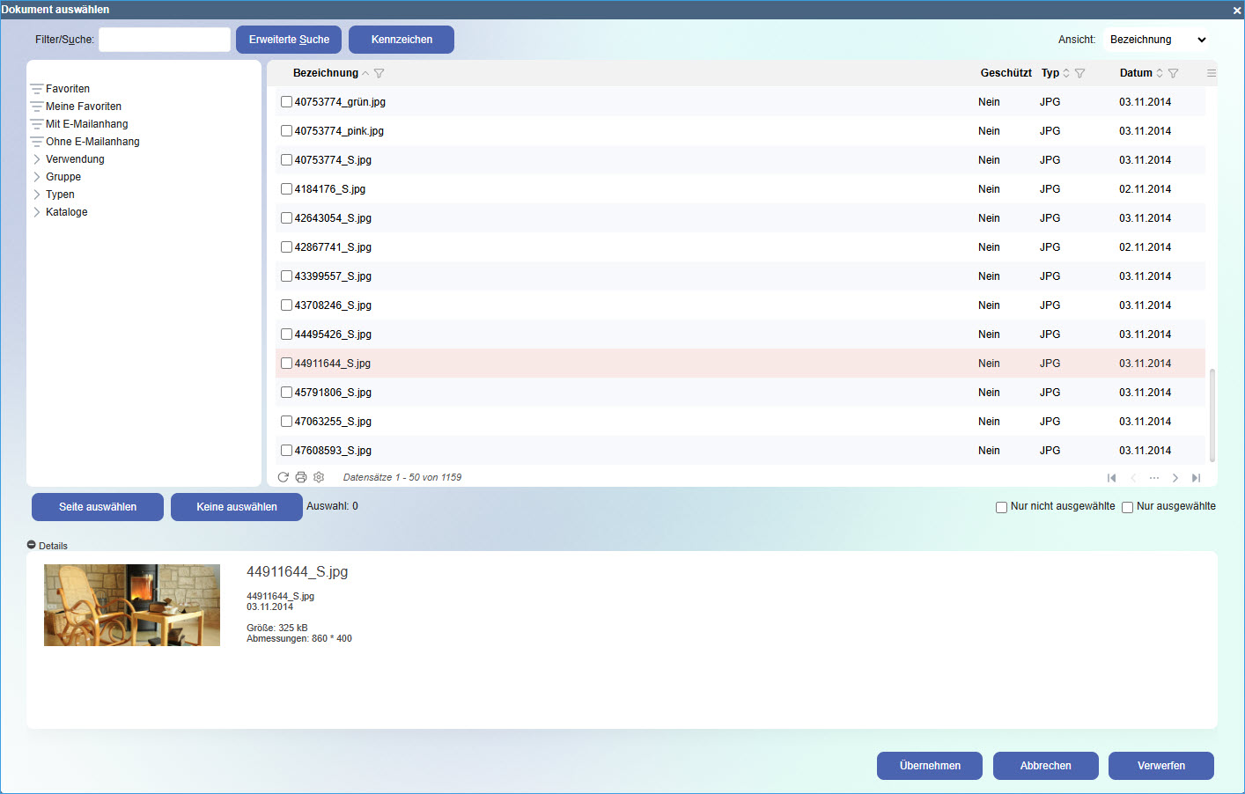Open the Ansicht dropdown
Screen dimensions: 1245x794
tap(1157, 40)
